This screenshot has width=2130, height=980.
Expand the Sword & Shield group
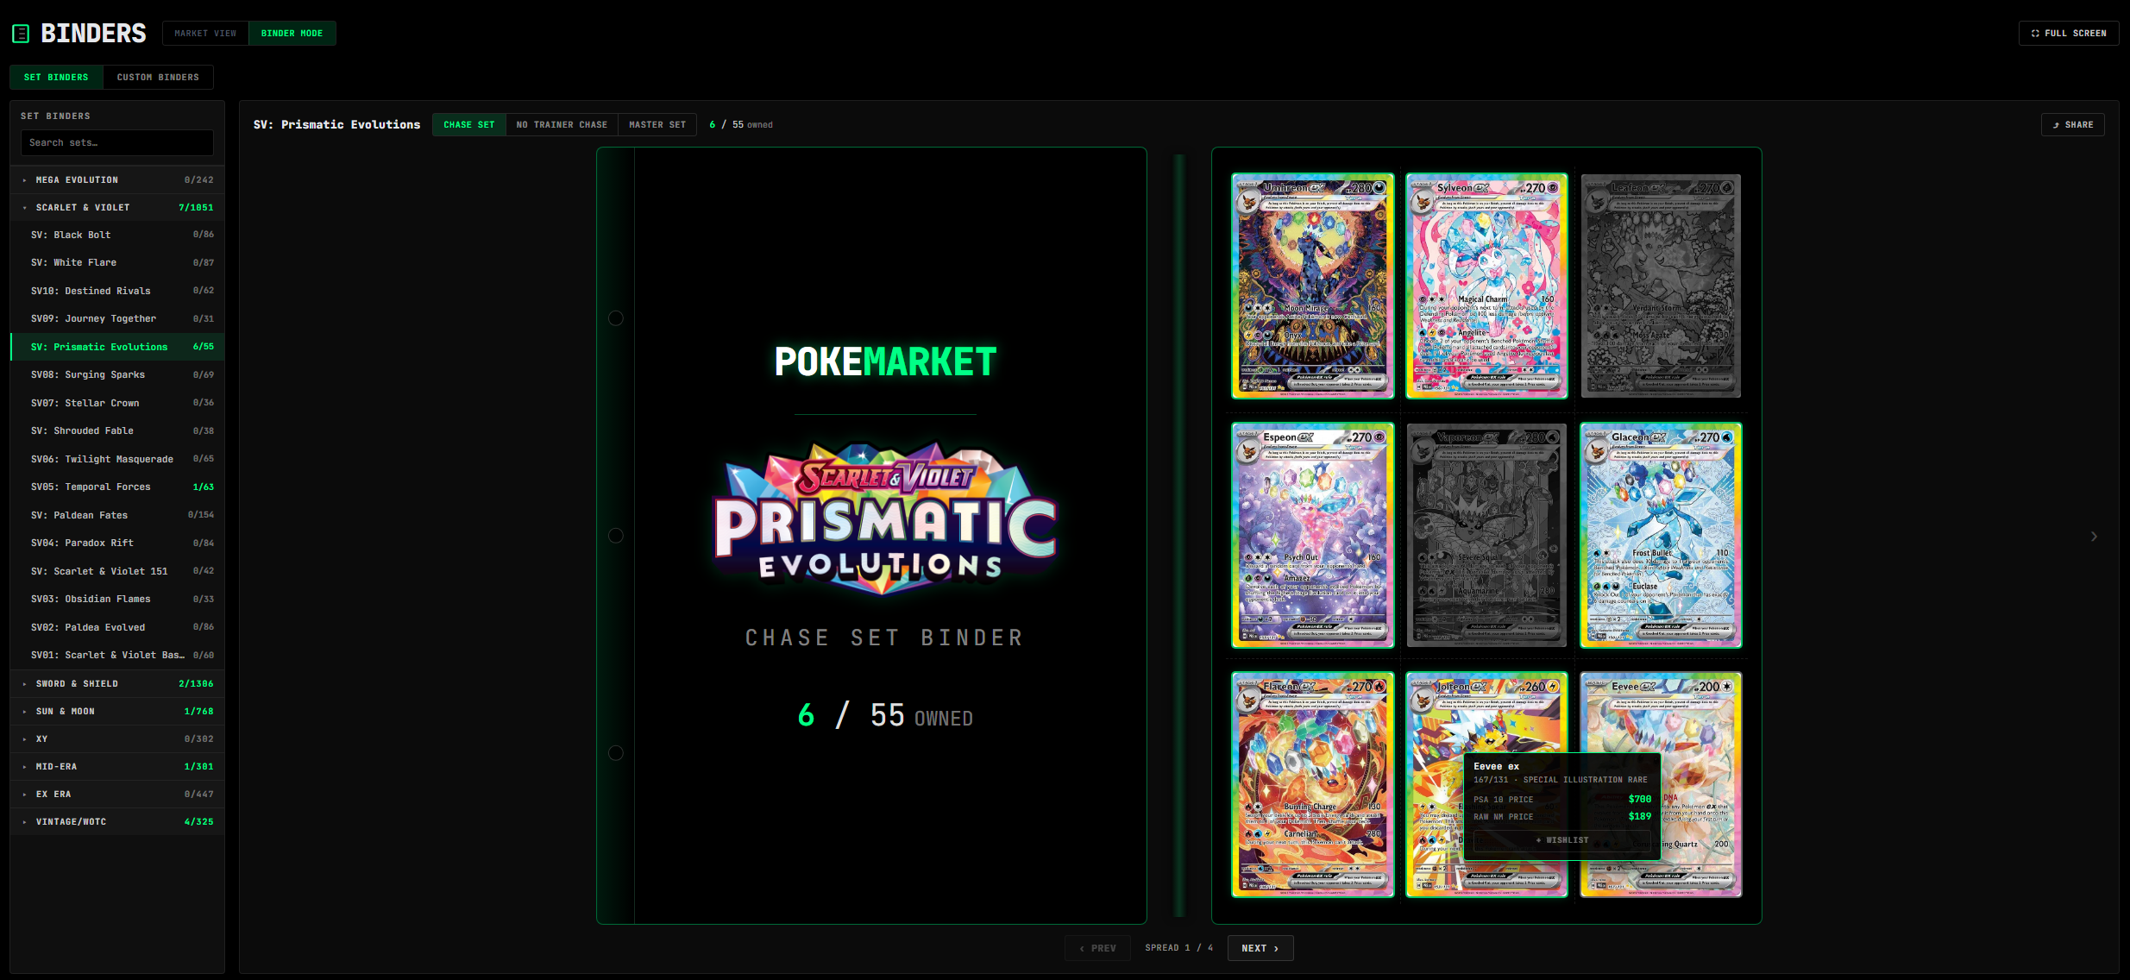coord(117,684)
